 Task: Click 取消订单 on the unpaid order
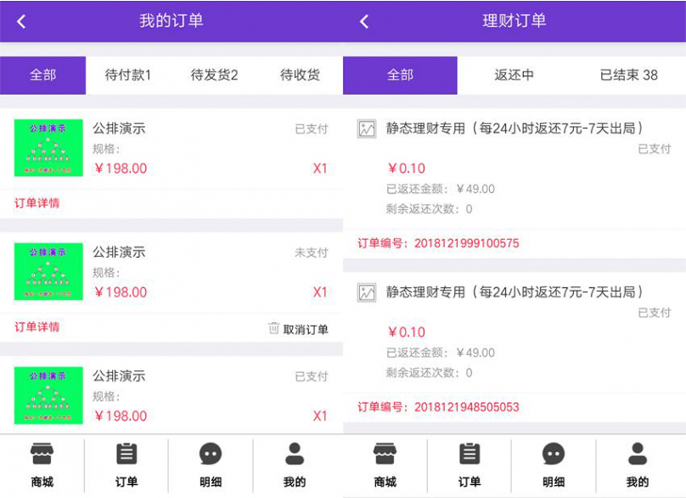click(305, 330)
